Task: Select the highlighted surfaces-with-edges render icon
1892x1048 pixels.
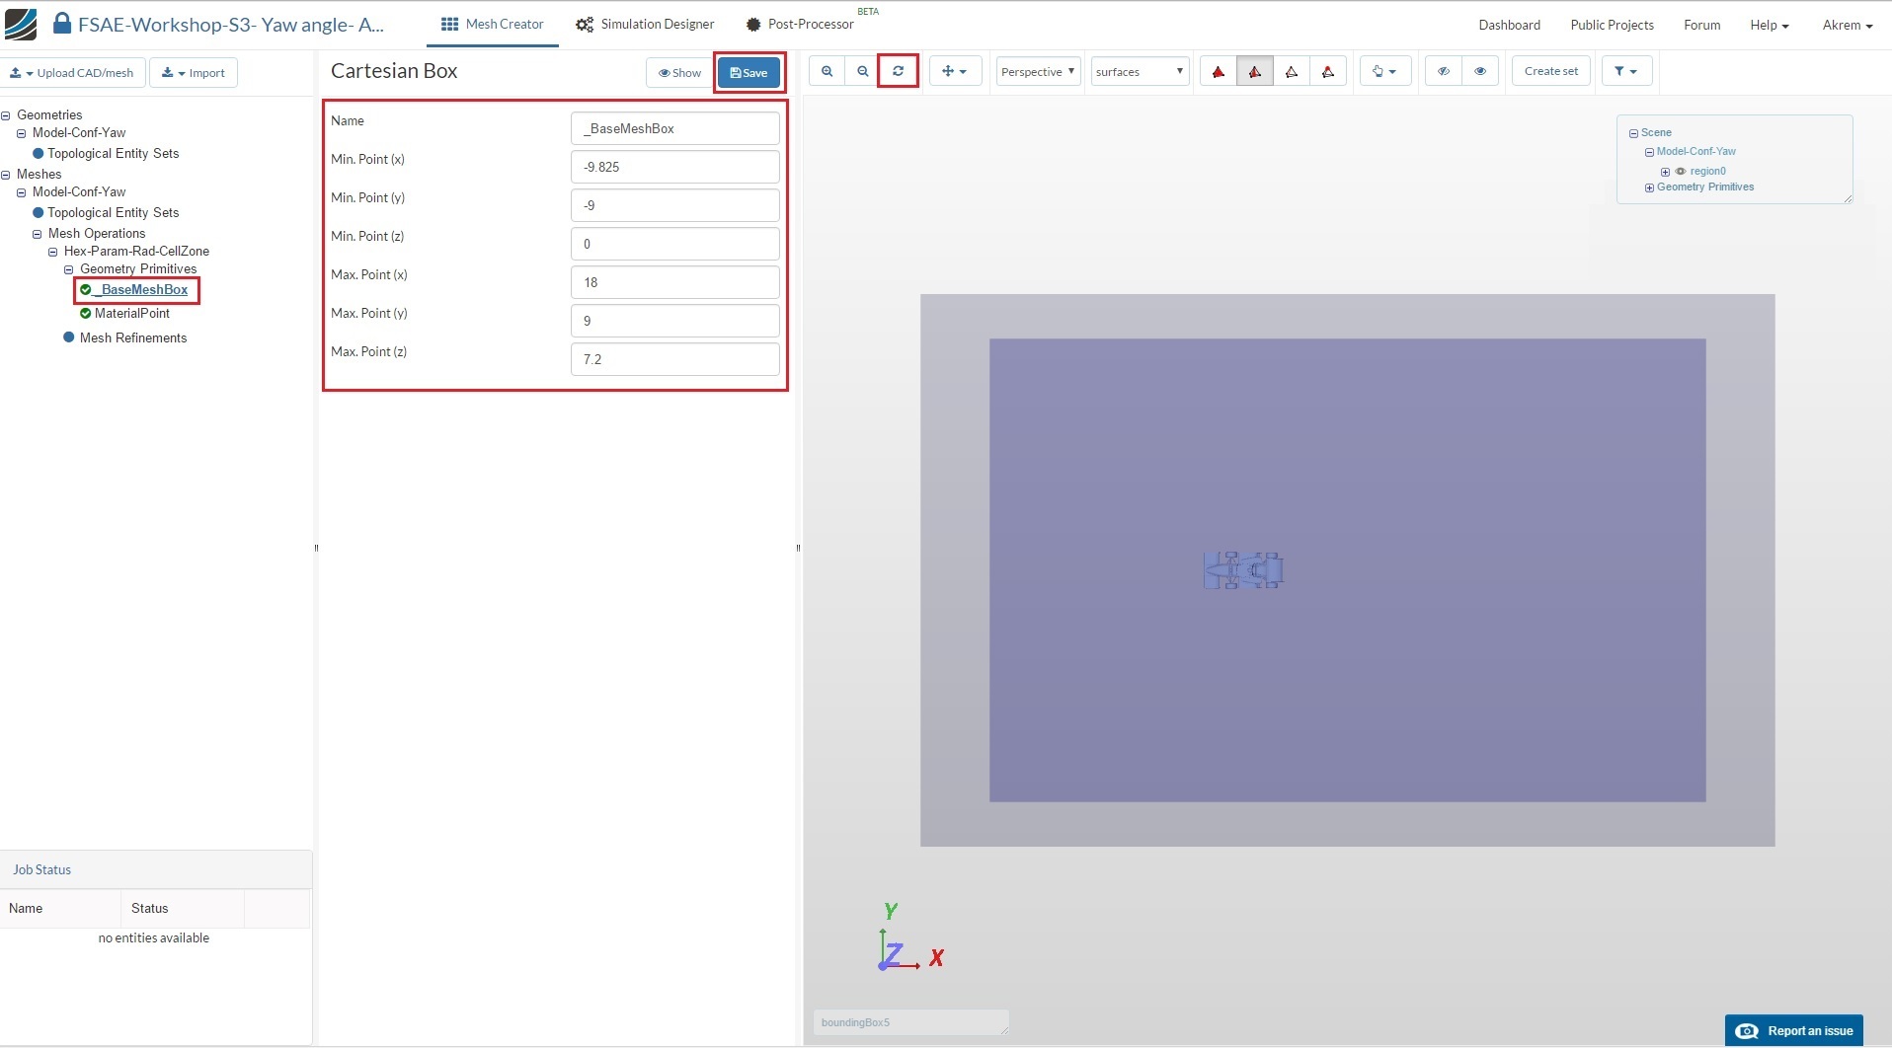Action: tap(1254, 71)
